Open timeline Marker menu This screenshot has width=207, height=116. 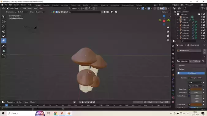(33, 102)
